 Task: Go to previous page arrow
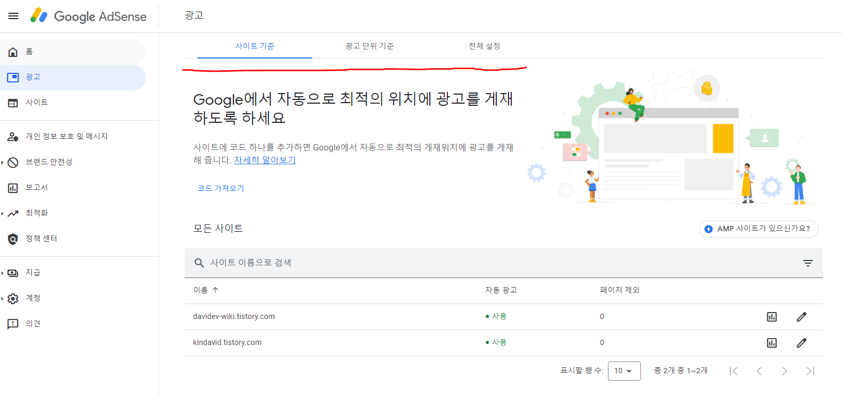pyautogui.click(x=759, y=371)
